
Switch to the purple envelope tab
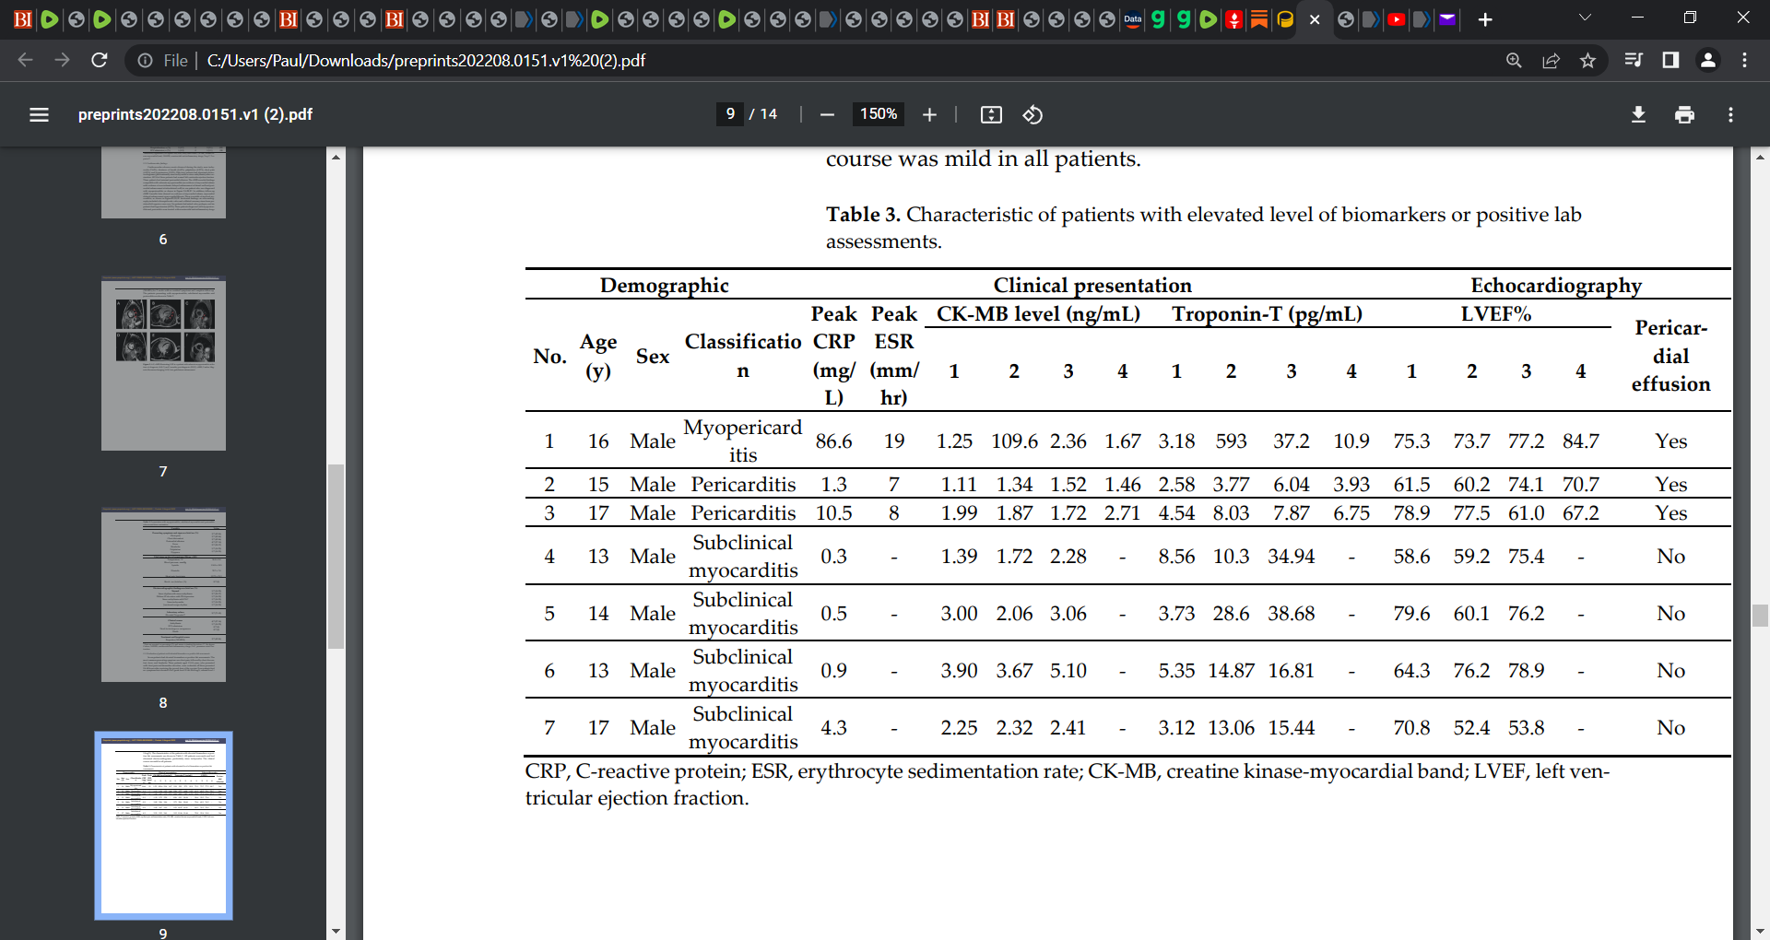click(1447, 19)
